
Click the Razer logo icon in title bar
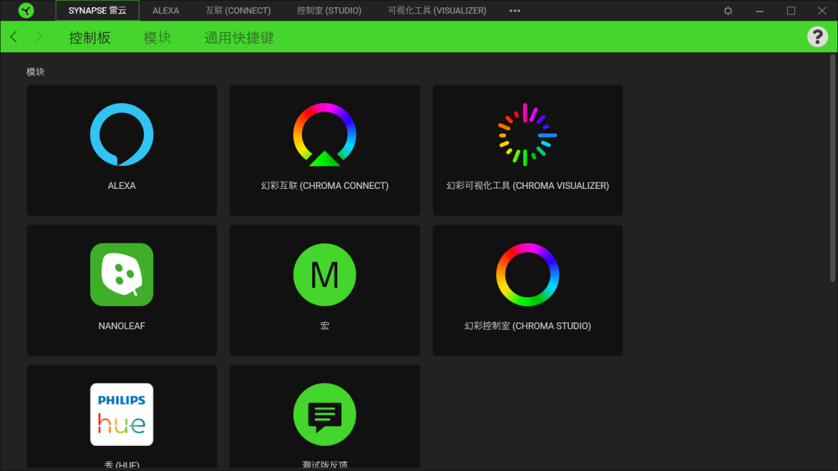point(26,11)
